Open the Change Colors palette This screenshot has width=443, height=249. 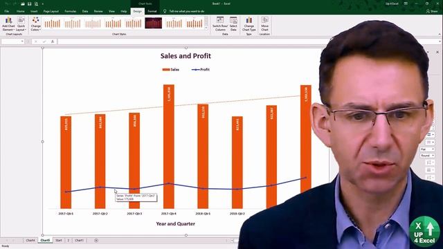35,24
